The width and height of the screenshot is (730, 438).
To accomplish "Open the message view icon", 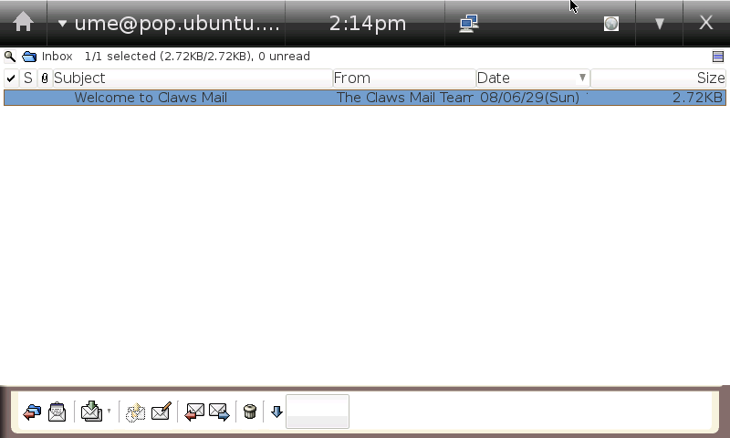I will [57, 412].
